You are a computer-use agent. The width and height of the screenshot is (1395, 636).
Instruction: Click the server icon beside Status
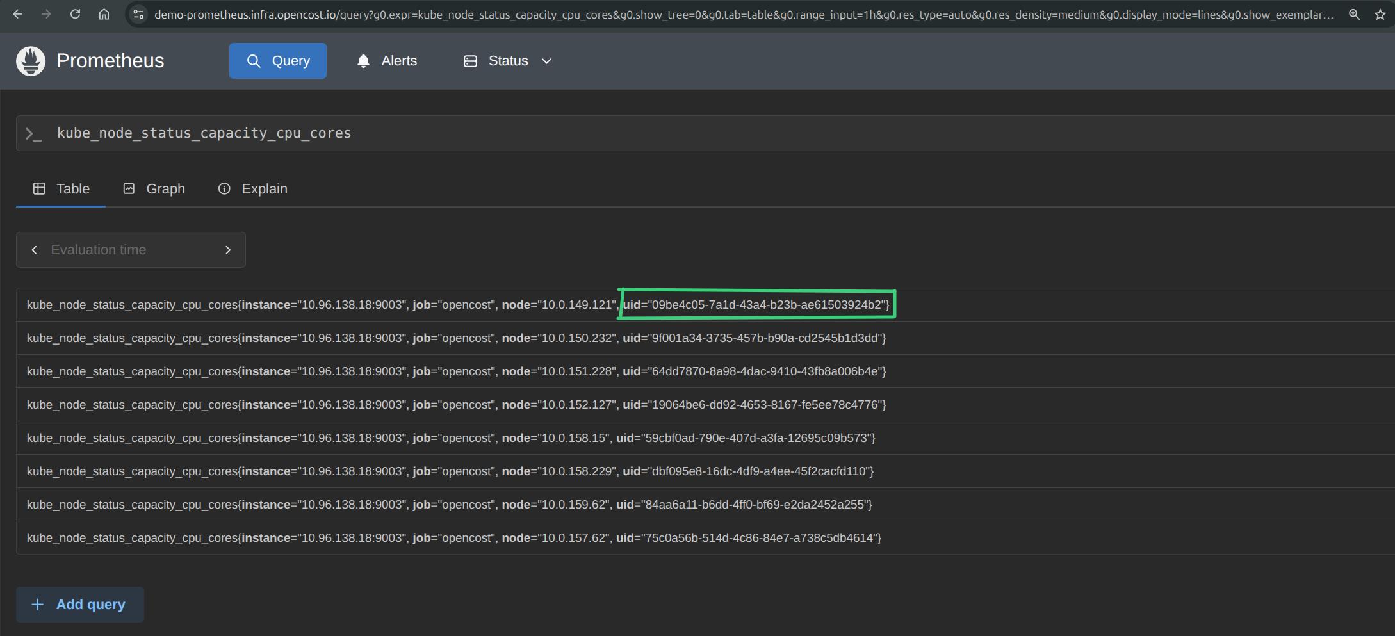click(470, 60)
